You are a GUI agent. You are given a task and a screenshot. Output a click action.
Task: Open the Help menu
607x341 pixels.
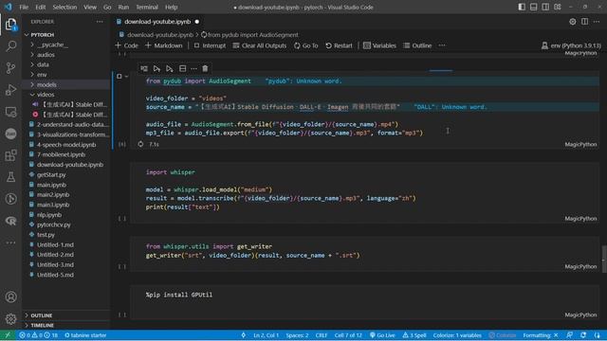(171, 7)
